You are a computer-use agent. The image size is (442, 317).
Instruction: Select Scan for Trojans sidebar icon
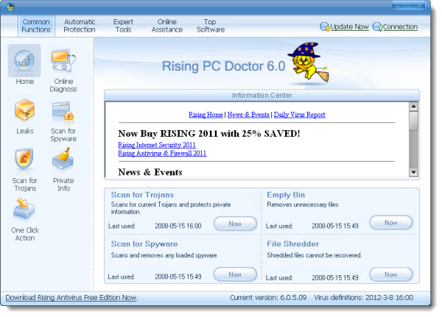click(x=24, y=160)
